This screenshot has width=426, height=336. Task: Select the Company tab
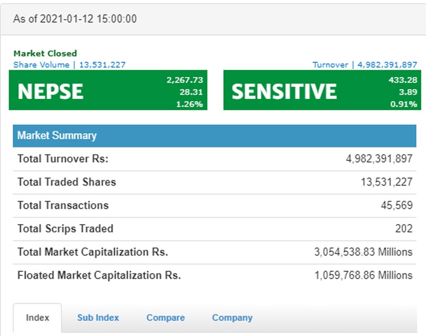(232, 318)
